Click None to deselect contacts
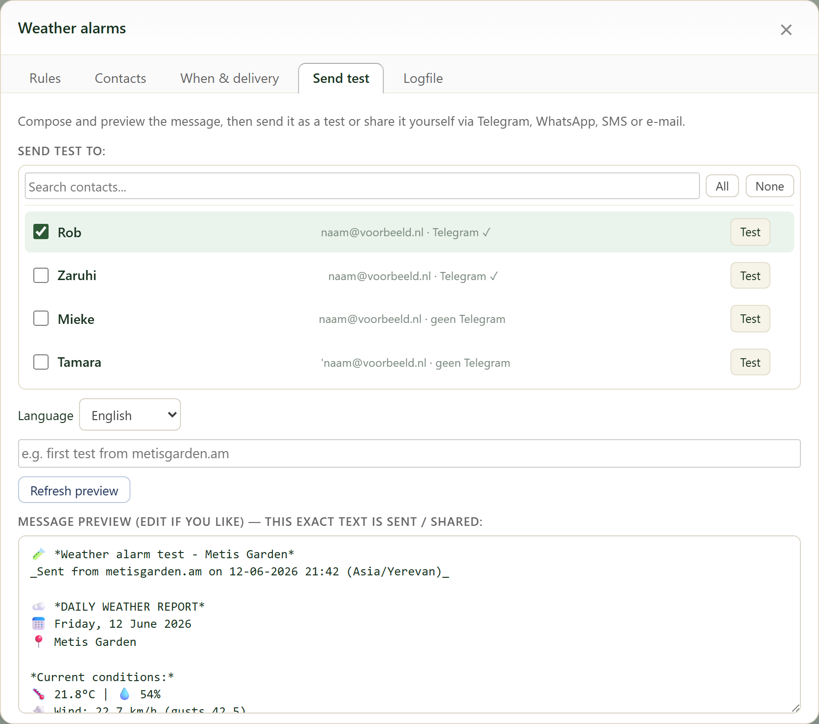 [769, 186]
